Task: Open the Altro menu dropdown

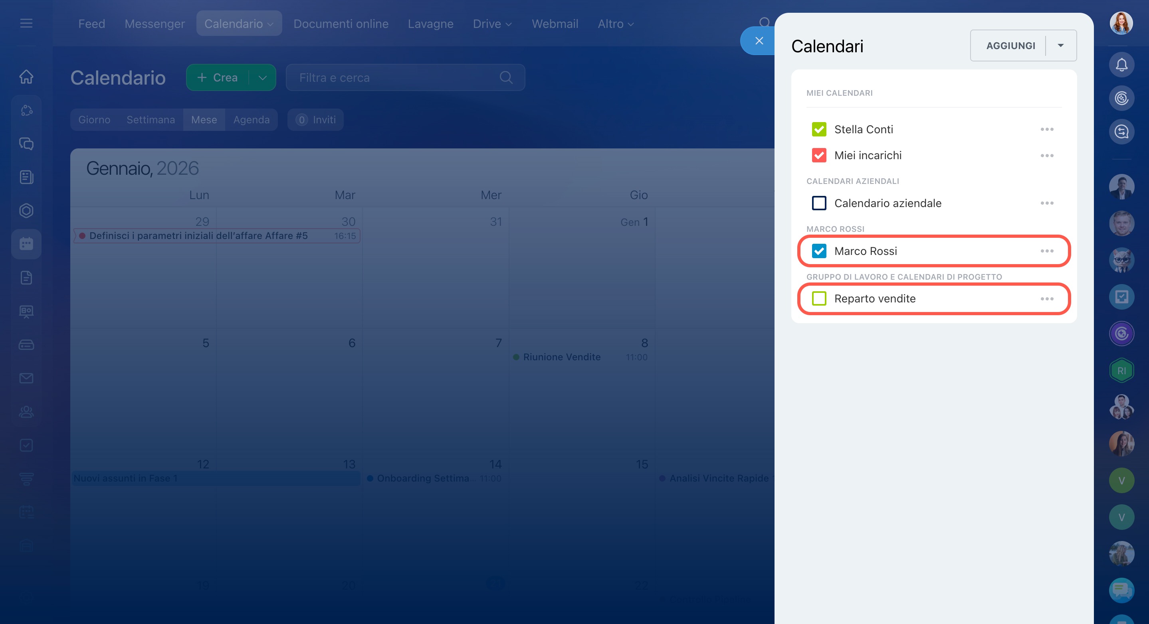Action: [616, 24]
